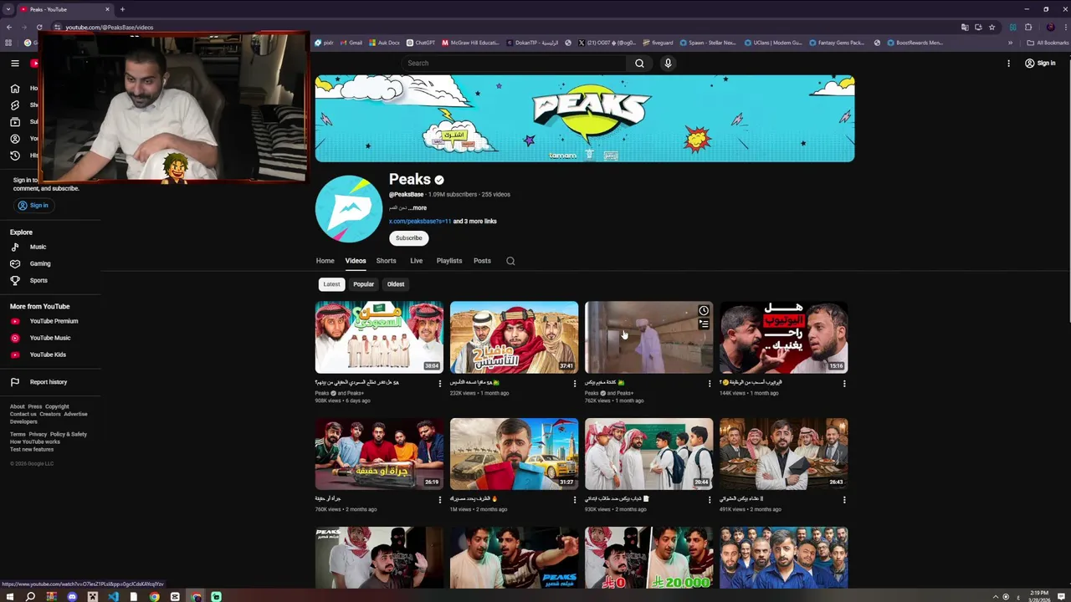Image resolution: width=1071 pixels, height=602 pixels.
Task: Select the Latest filter chip
Action: coord(332,284)
